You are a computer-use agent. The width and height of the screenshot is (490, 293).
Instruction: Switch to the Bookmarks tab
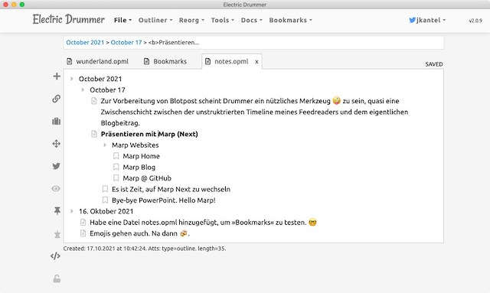pyautogui.click(x=165, y=61)
